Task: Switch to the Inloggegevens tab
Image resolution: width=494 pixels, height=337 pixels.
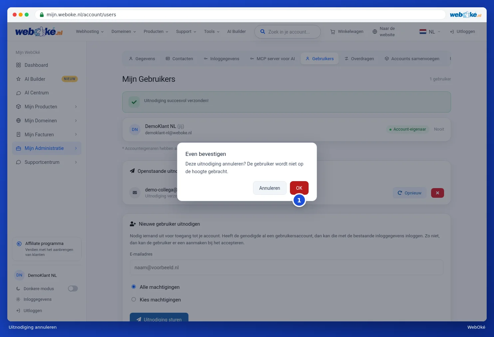Action: point(222,59)
